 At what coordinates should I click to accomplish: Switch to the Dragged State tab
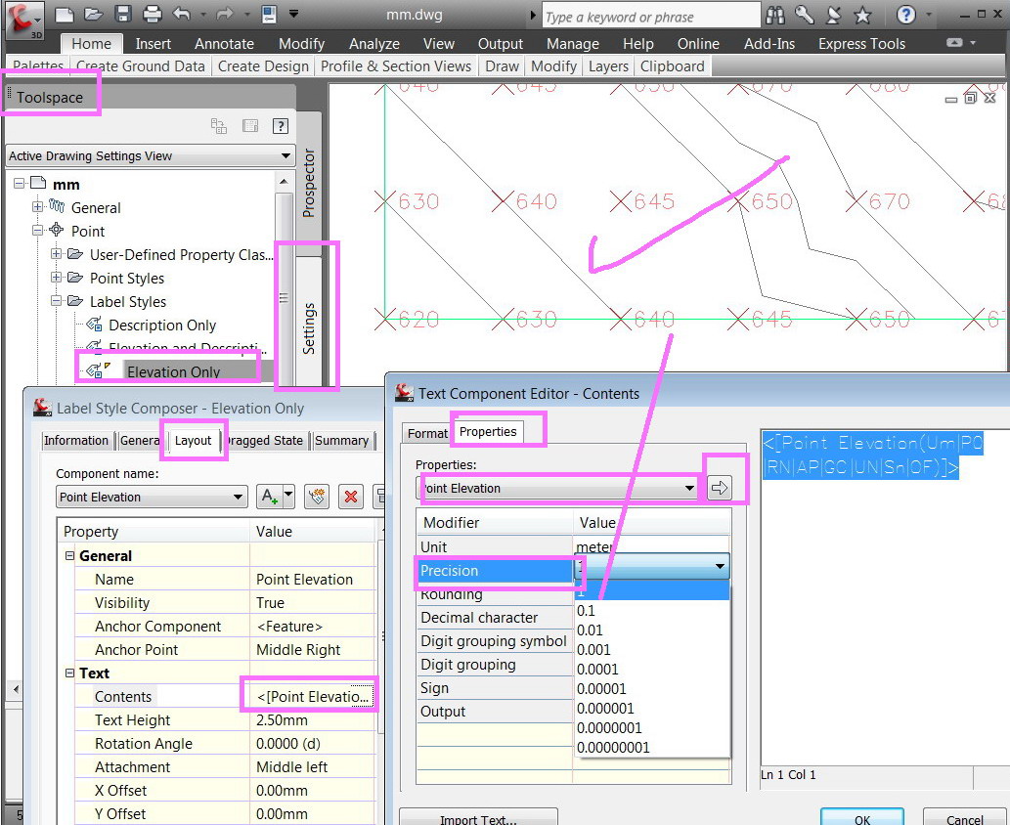268,441
